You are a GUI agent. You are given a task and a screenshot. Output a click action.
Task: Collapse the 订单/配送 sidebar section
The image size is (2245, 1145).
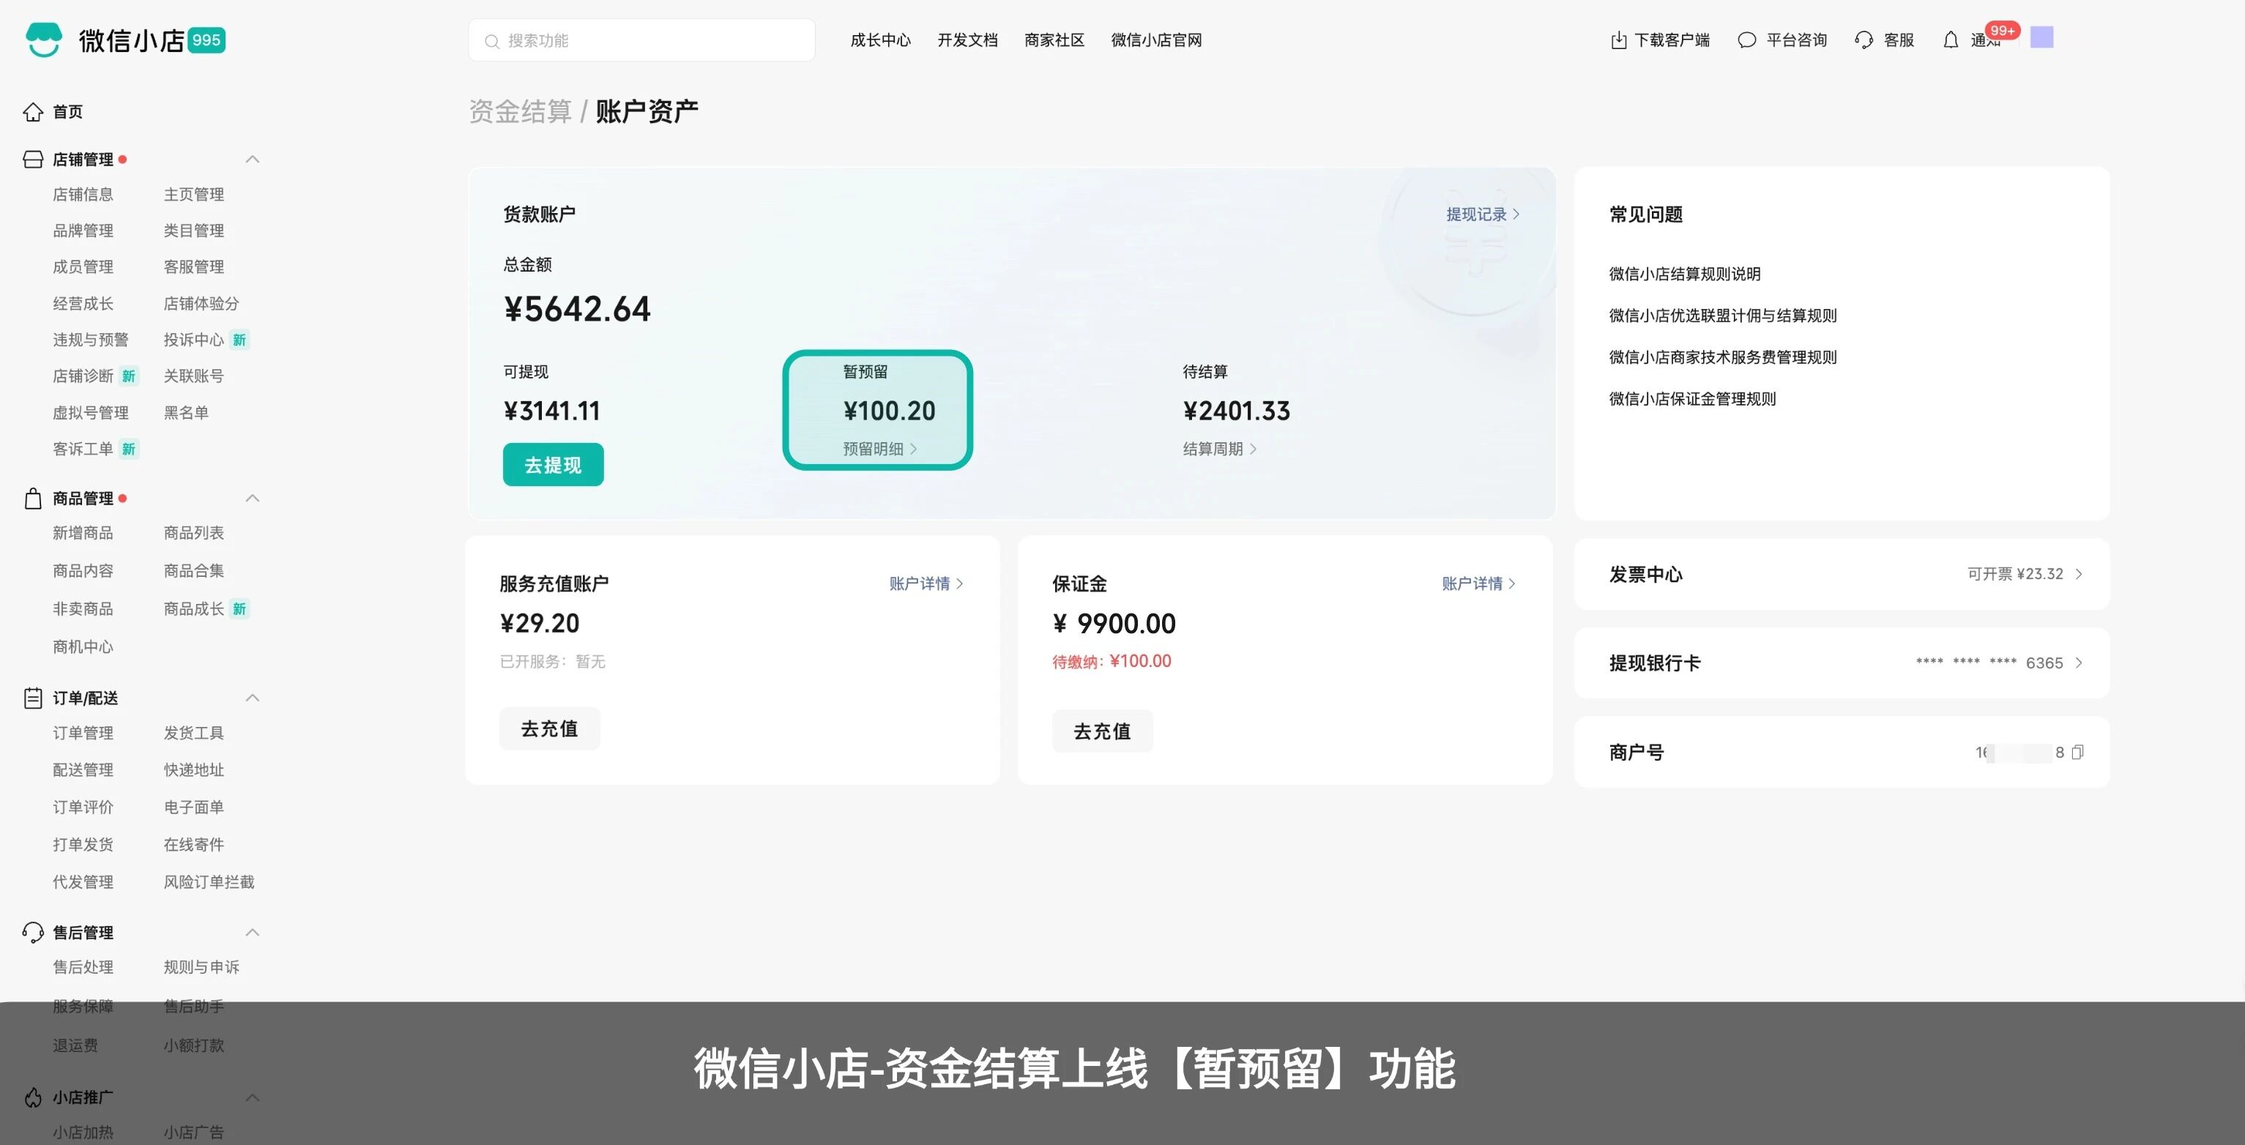pyautogui.click(x=253, y=698)
